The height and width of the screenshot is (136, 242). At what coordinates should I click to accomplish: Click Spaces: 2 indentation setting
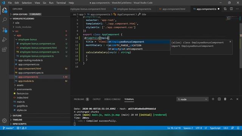pyautogui.click(x=188, y=128)
